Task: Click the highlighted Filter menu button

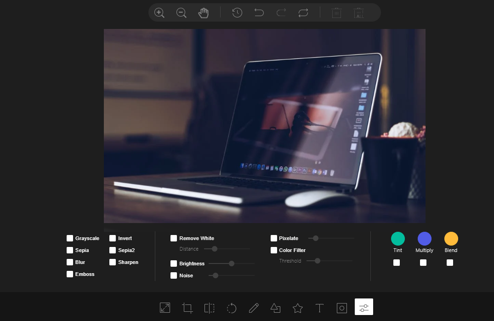Action: [x=364, y=307]
